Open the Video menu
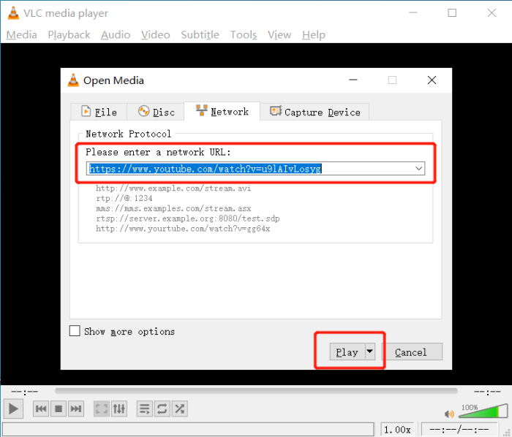Image resolution: width=512 pixels, height=437 pixels. 155,34
